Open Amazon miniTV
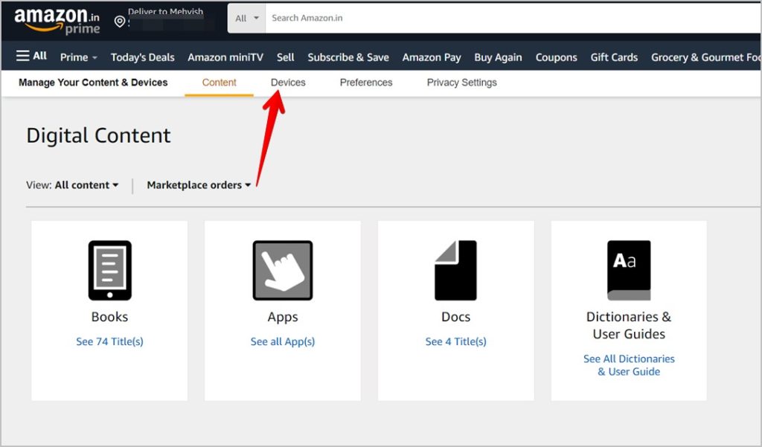The width and height of the screenshot is (762, 447). click(x=225, y=57)
